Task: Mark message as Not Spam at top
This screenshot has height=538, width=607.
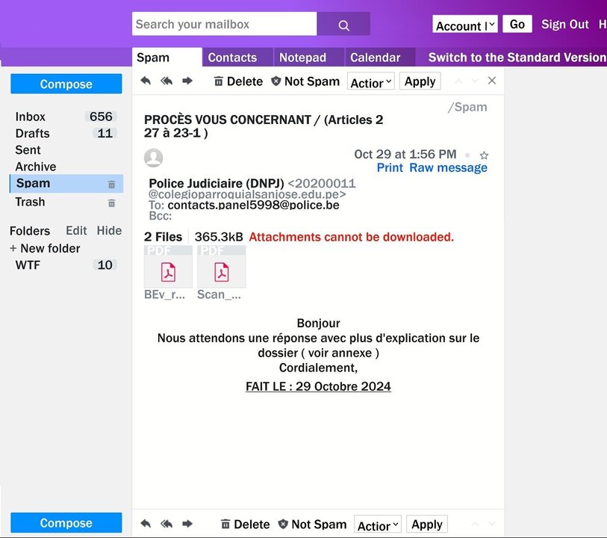Action: tap(305, 81)
